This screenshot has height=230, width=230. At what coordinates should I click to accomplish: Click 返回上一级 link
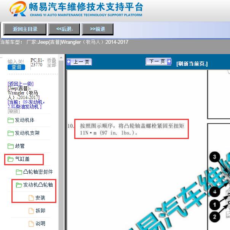[21, 84]
